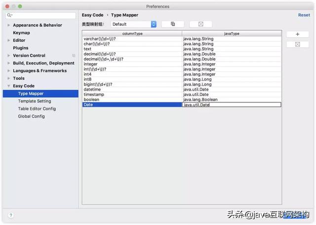
Task: Click java.lang.Double cell in decimal(\(\d+\))? row
Action: pyautogui.click(x=232, y=54)
